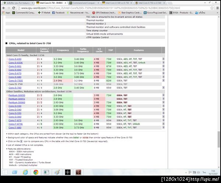Click the language indicator in system tray

(x=204, y=172)
